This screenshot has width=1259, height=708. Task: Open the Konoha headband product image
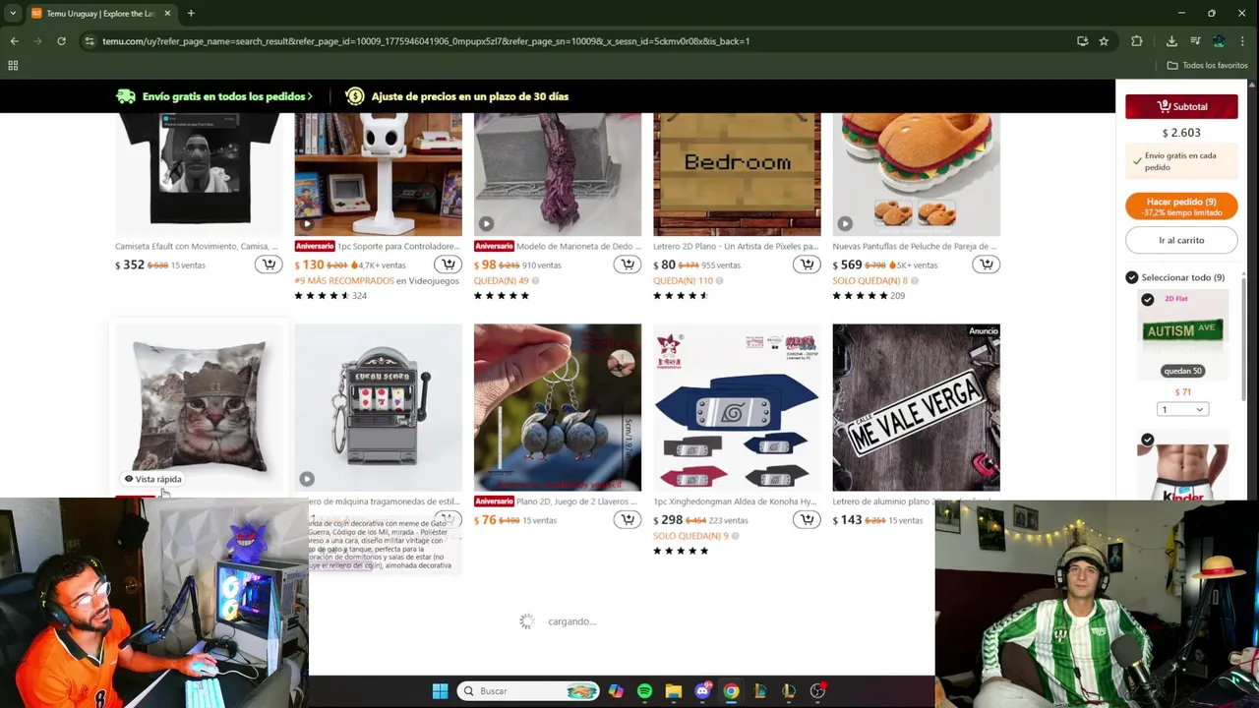pyautogui.click(x=737, y=407)
